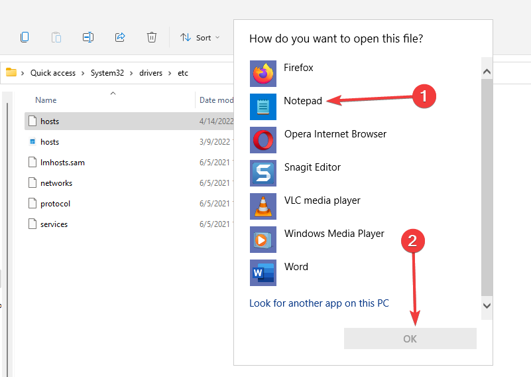Click the file icon beside protocol
531x377 pixels.
[x=32, y=203]
